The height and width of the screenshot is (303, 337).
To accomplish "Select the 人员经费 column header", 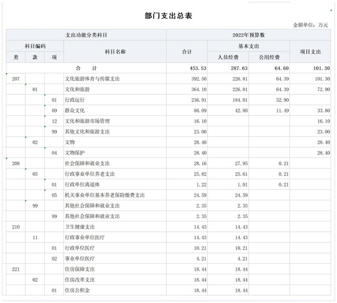I will pyautogui.click(x=227, y=57).
